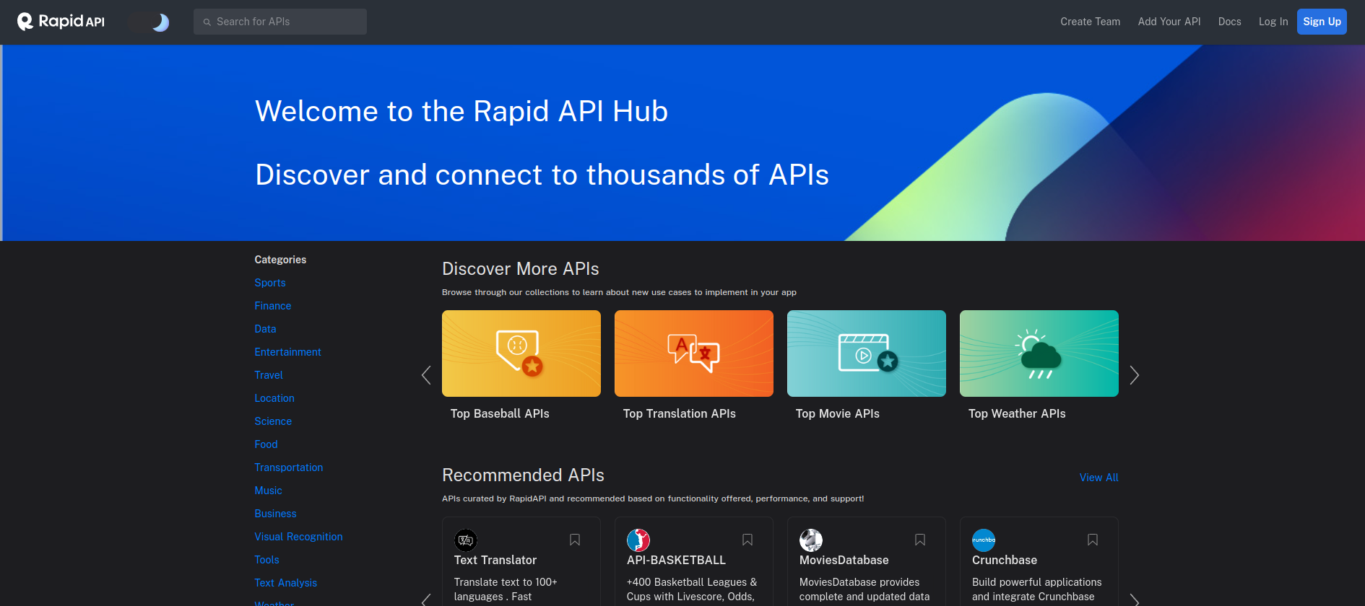Click the MoviesDatabase logo icon
1365x606 pixels.
point(811,540)
